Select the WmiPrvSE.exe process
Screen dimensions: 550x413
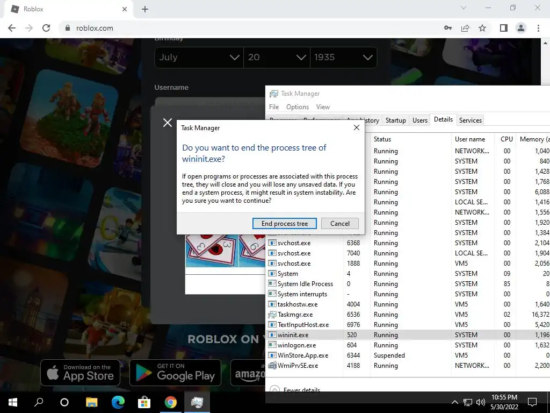[x=409, y=365]
